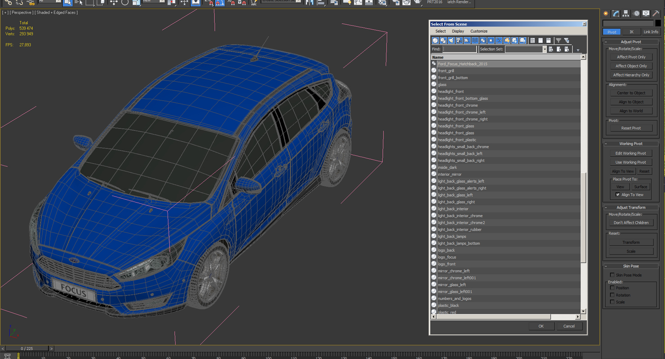Toggle Display Bones filter icon
Viewport: 665px width, 359px height.
499,40
